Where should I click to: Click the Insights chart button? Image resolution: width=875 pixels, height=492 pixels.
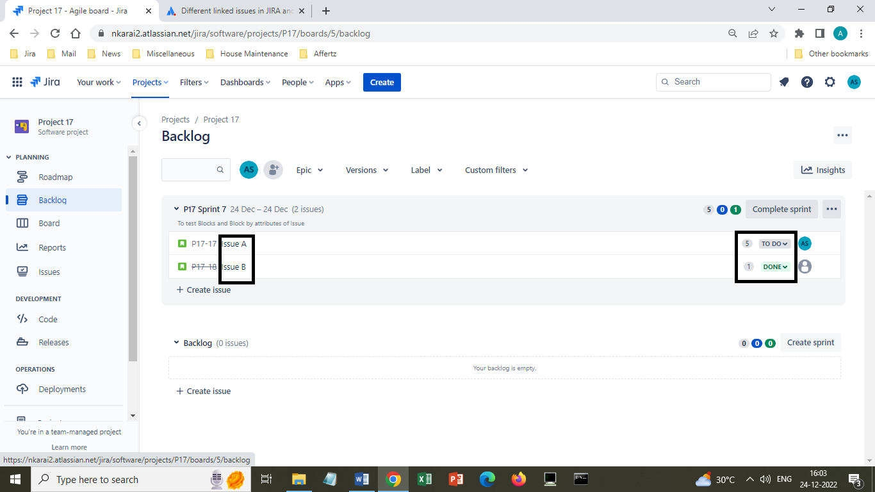point(823,170)
